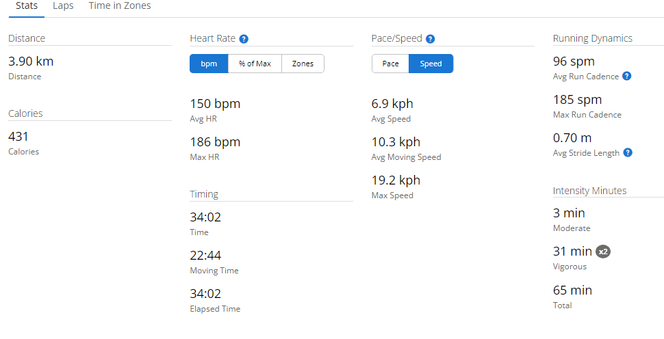
Task: Select the % of Max heart rate option
Action: 255,64
